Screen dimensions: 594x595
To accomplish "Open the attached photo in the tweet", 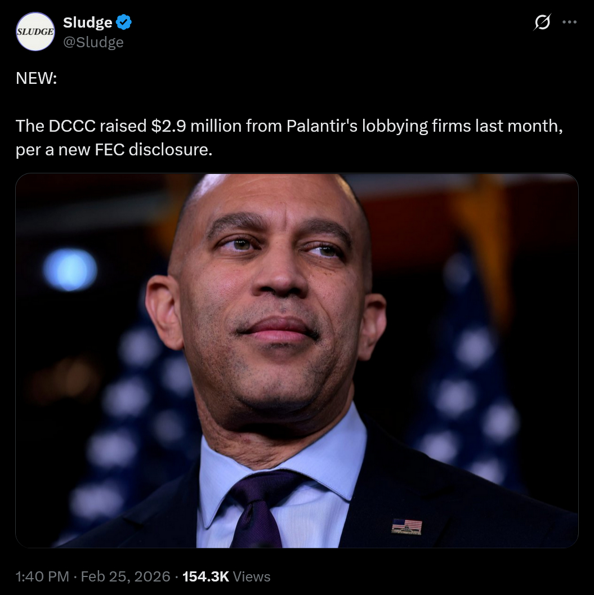I will [297, 360].
